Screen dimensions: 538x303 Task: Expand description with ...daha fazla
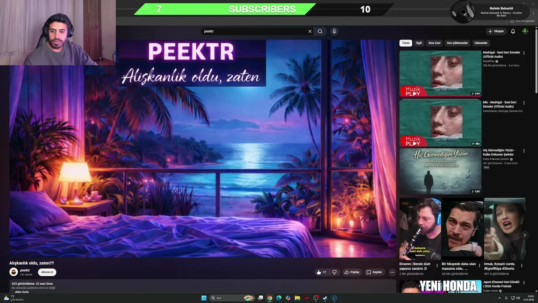(21, 292)
